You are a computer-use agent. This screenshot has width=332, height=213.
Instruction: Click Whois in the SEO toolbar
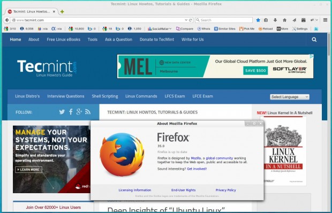point(203,29)
